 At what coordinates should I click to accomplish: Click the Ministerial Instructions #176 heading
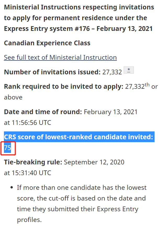[x=79, y=18]
